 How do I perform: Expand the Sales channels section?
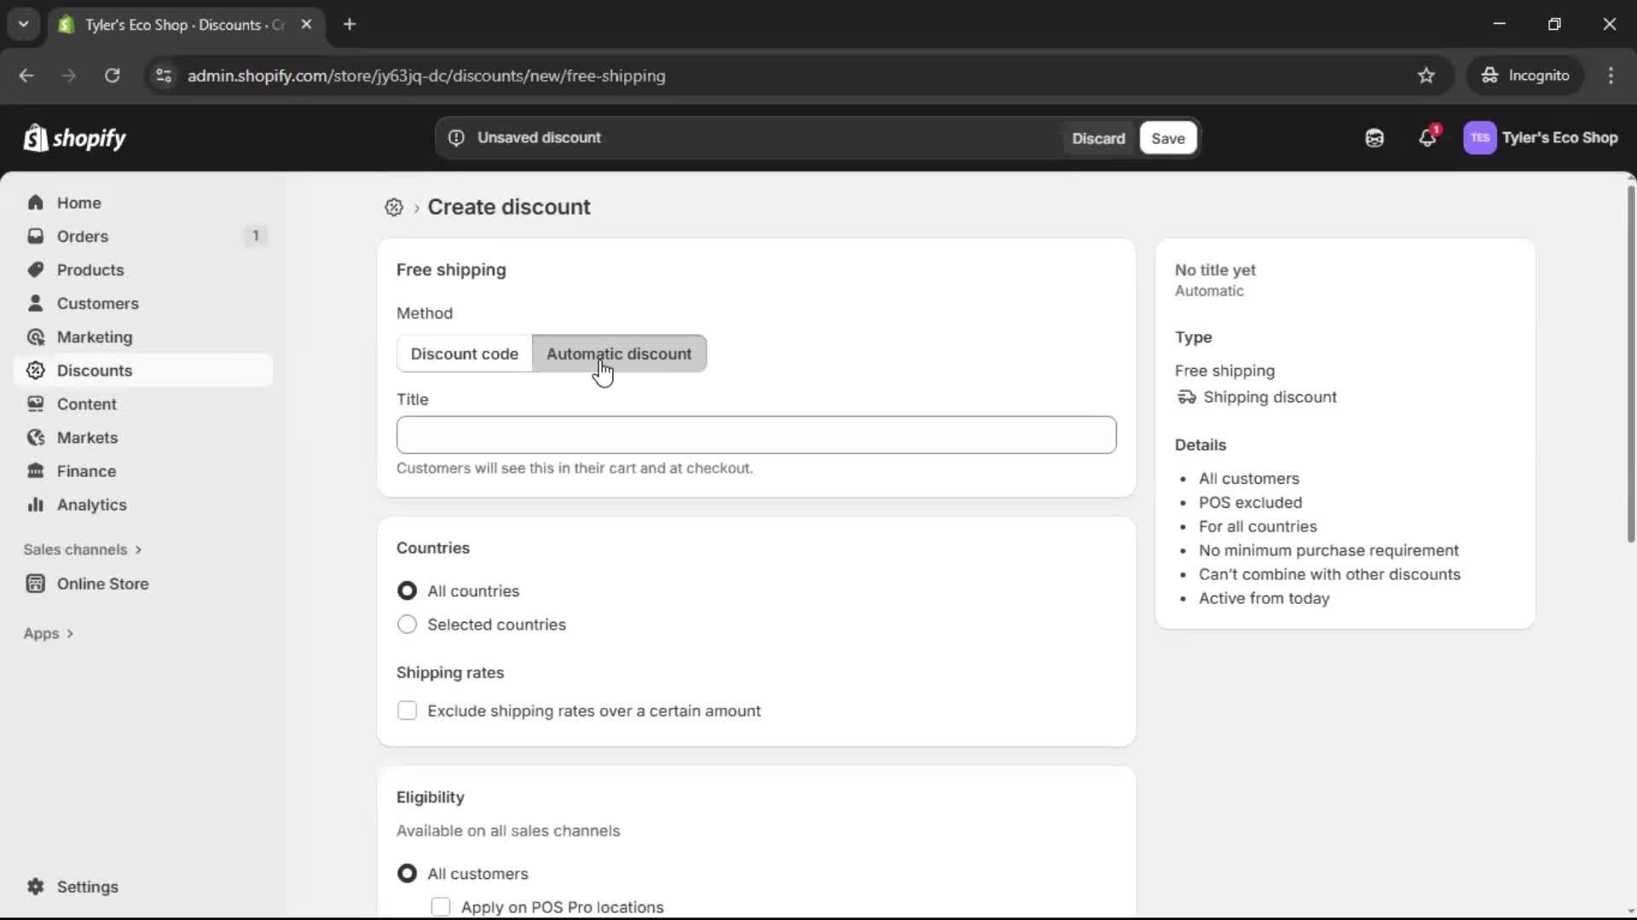83,549
